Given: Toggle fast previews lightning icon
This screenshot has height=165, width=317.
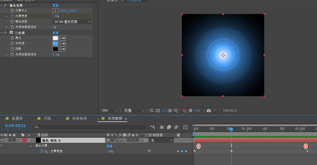Looking at the screenshot, I should (x=152, y=110).
